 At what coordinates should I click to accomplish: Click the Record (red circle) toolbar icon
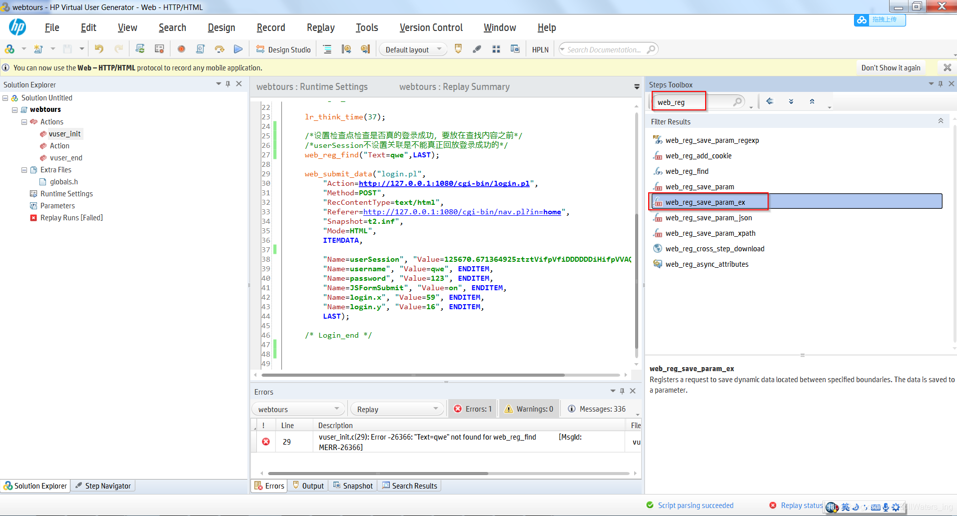tap(181, 49)
